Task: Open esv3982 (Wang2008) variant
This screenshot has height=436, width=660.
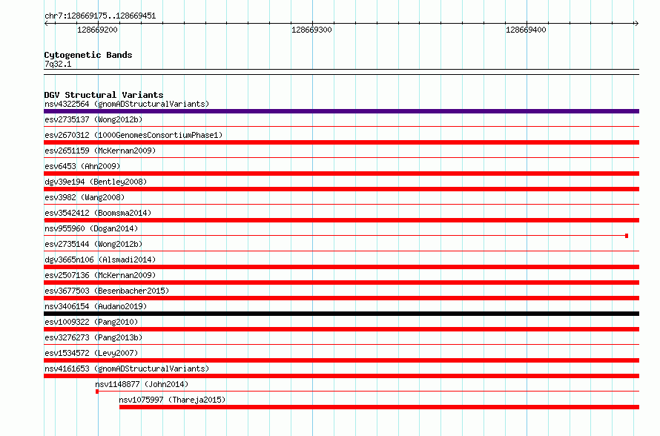Action: tap(85, 197)
